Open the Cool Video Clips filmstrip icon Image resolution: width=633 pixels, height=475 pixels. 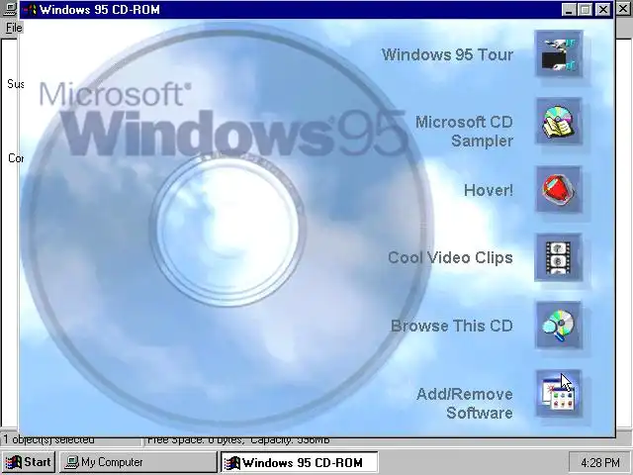(x=559, y=257)
